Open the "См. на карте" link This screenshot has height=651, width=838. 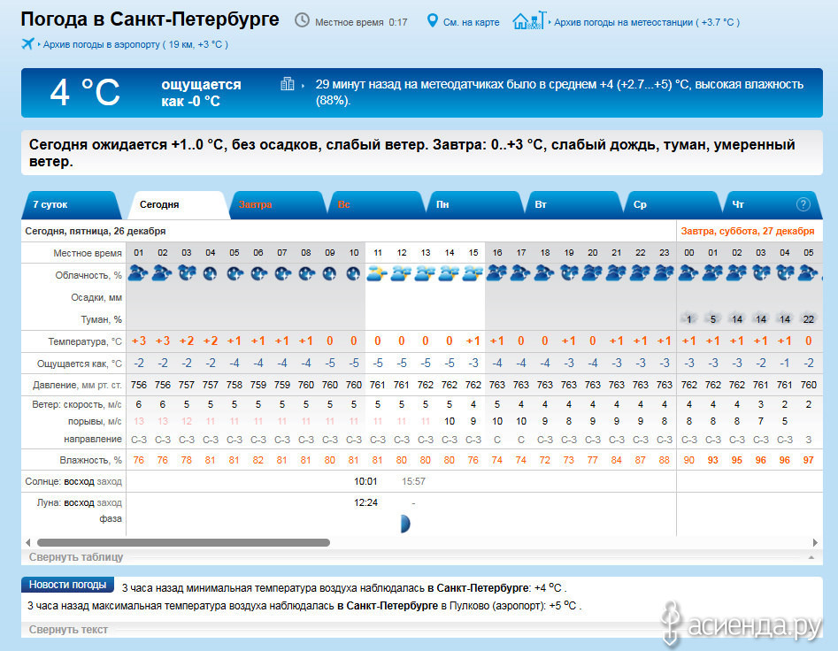click(x=471, y=22)
